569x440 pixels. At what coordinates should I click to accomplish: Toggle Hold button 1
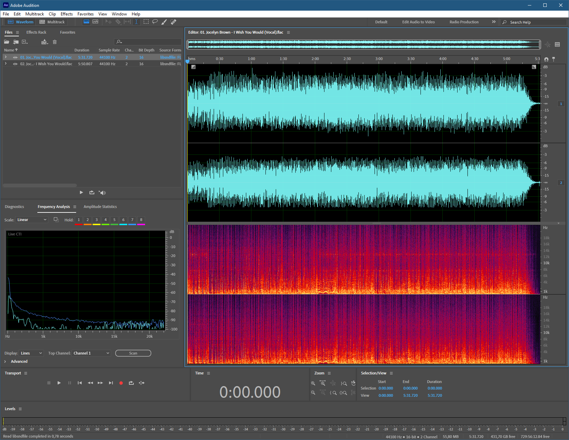pos(79,220)
